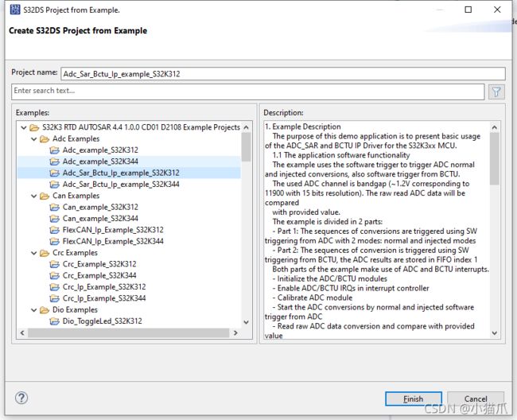The width and height of the screenshot is (517, 420).
Task: Click the Adc Examples folder icon
Action: tap(45, 138)
